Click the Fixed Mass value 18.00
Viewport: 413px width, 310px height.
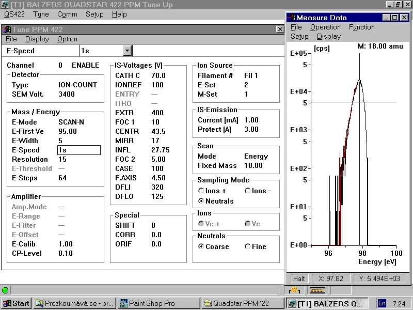pyautogui.click(x=253, y=165)
